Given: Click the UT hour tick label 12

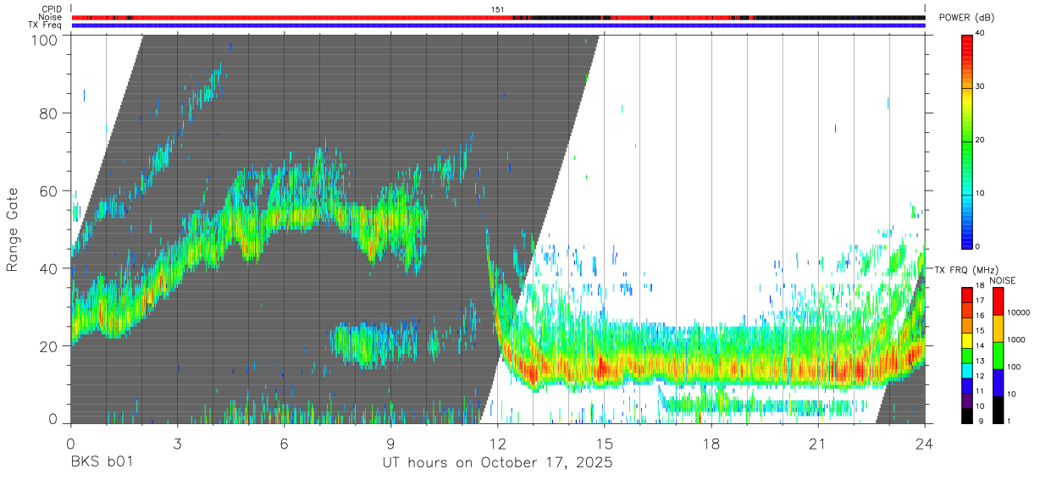Looking at the screenshot, I should click(498, 443).
